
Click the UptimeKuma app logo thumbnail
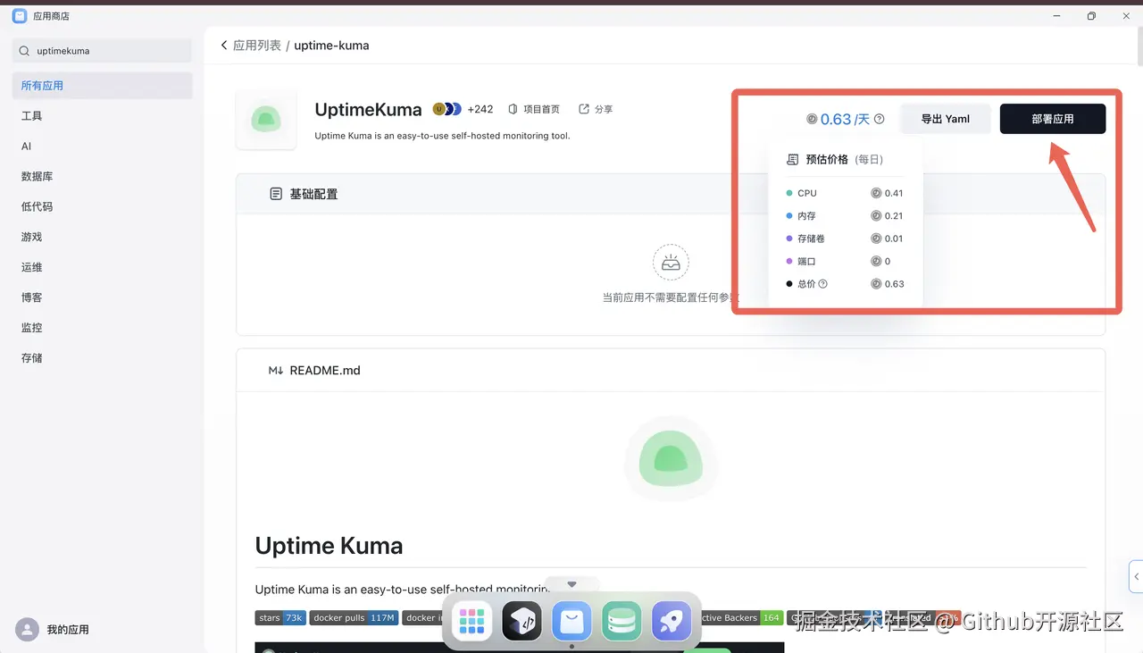tap(266, 119)
